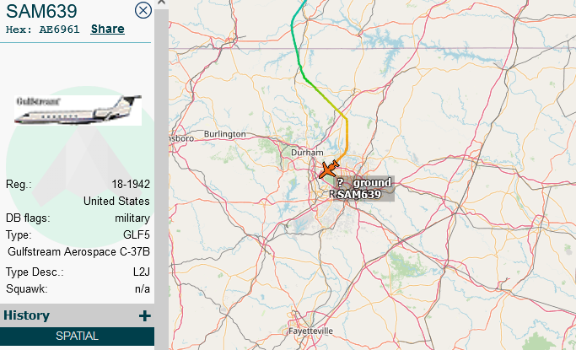Screen dimensions: 576x350
Task: Click the Burlington city label on map
Action: [x=225, y=134]
